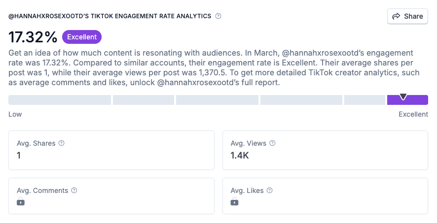Click the lock icon under Avg. Likes
The image size is (437, 223).
click(x=235, y=202)
